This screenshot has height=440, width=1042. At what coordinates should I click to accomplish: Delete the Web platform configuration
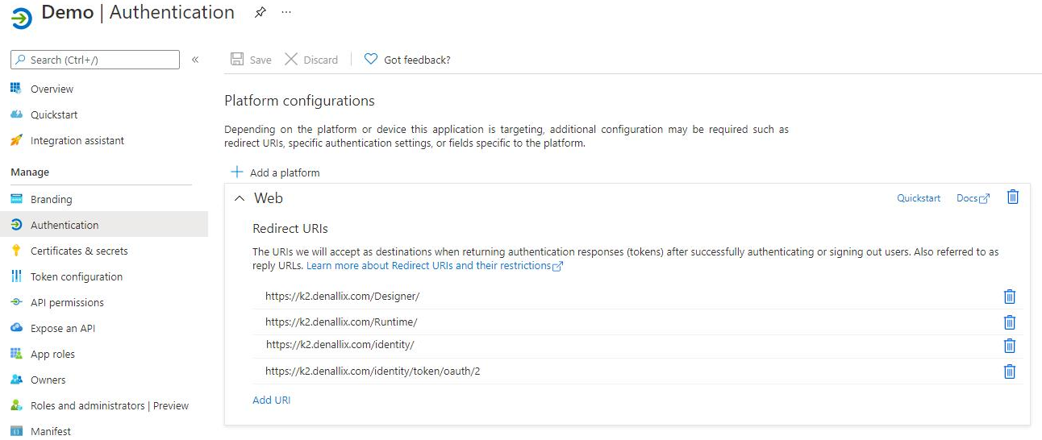point(1013,197)
